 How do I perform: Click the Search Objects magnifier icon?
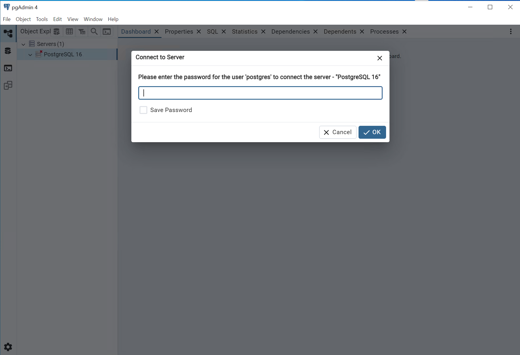(x=94, y=32)
